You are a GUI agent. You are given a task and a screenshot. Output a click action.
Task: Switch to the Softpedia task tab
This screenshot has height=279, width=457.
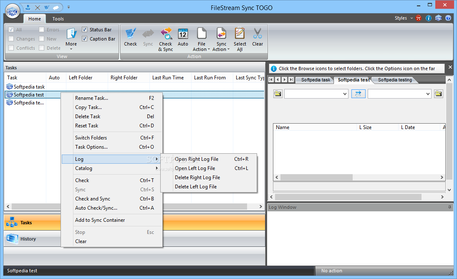[316, 80]
